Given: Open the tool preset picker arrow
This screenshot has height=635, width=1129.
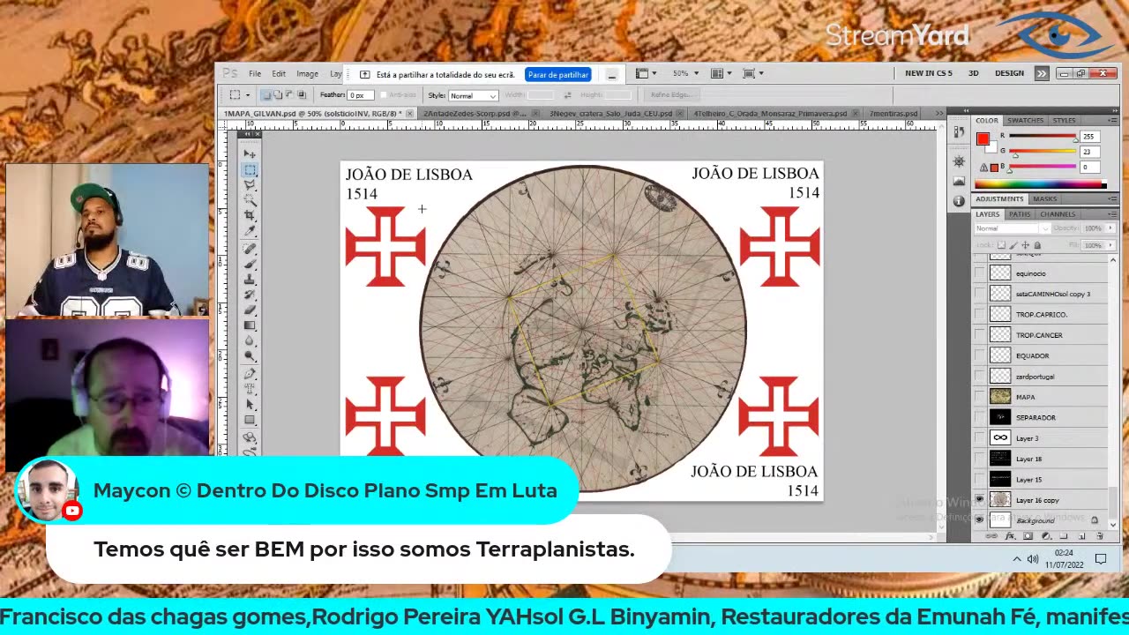Looking at the screenshot, I should coord(247,95).
